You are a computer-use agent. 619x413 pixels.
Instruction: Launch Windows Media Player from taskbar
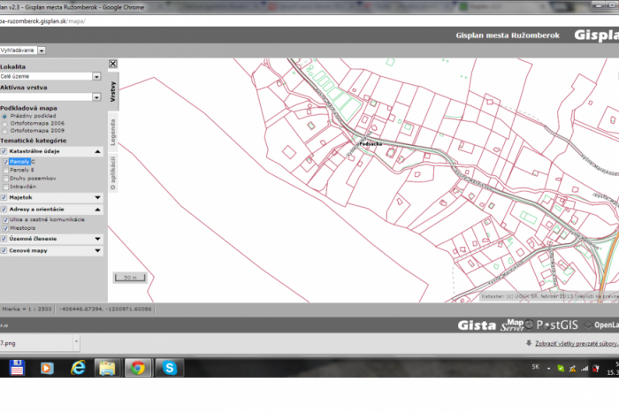click(47, 367)
